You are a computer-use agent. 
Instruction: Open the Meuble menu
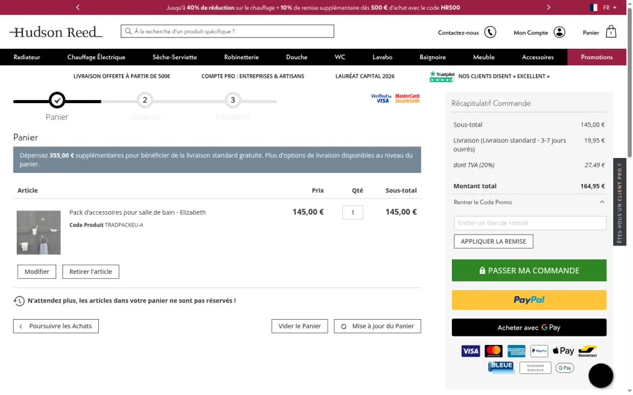(x=483, y=57)
